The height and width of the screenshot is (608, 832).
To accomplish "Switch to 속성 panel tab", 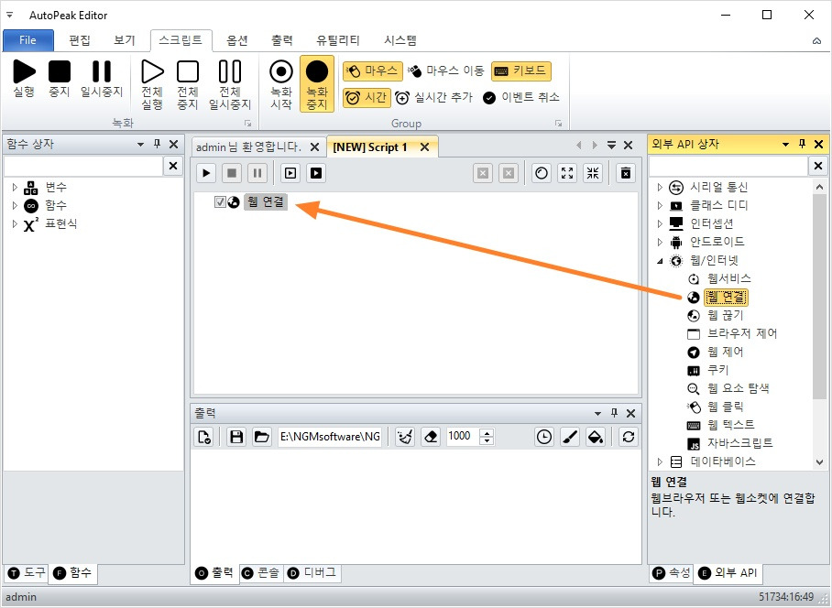I will (x=672, y=573).
